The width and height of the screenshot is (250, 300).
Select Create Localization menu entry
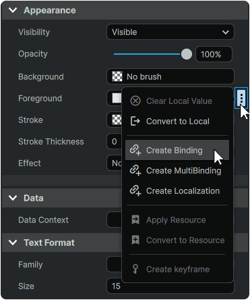(177, 191)
